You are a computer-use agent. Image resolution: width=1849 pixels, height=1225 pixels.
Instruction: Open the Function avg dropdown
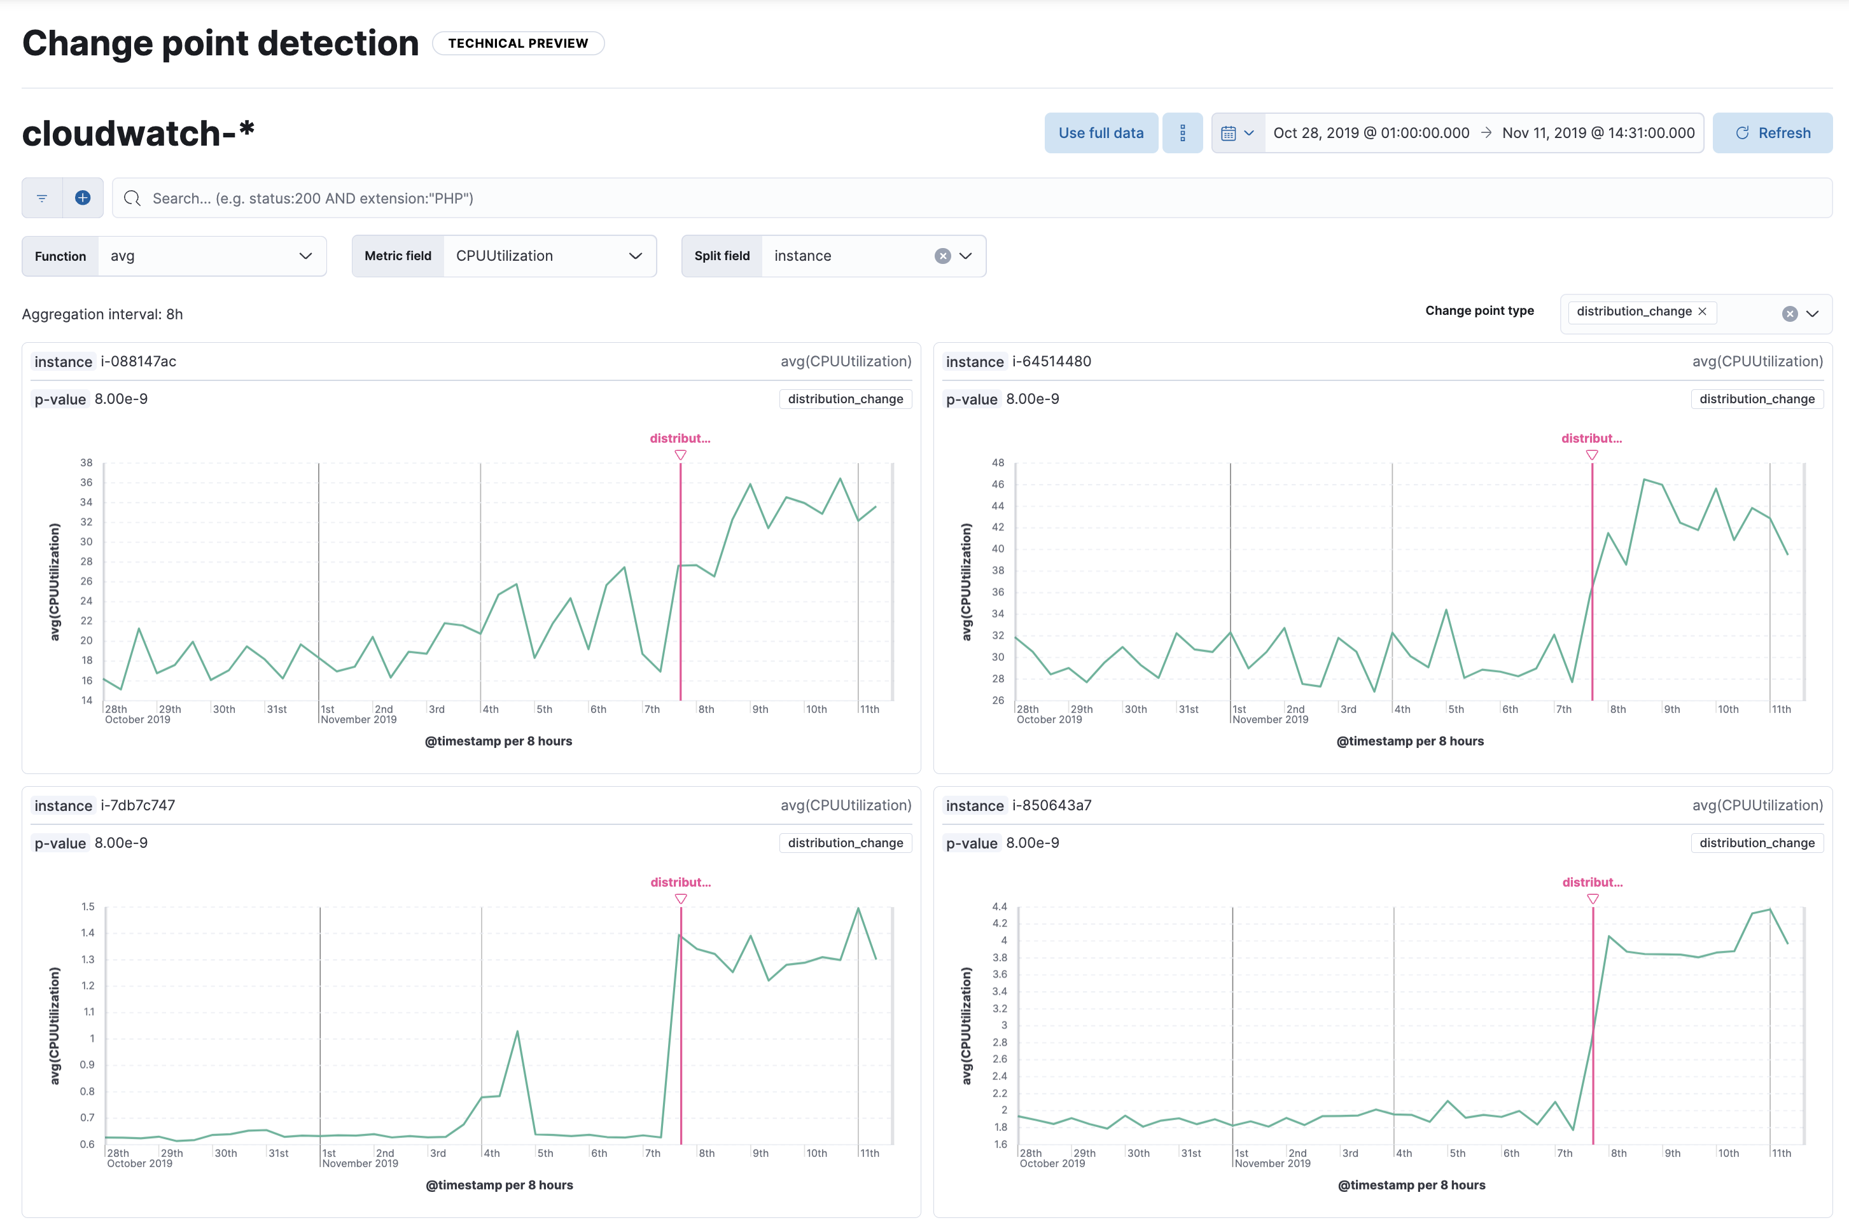pyautogui.click(x=211, y=256)
